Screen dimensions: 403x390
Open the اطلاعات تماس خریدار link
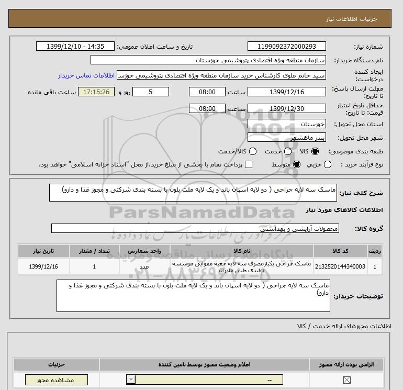coord(86,75)
